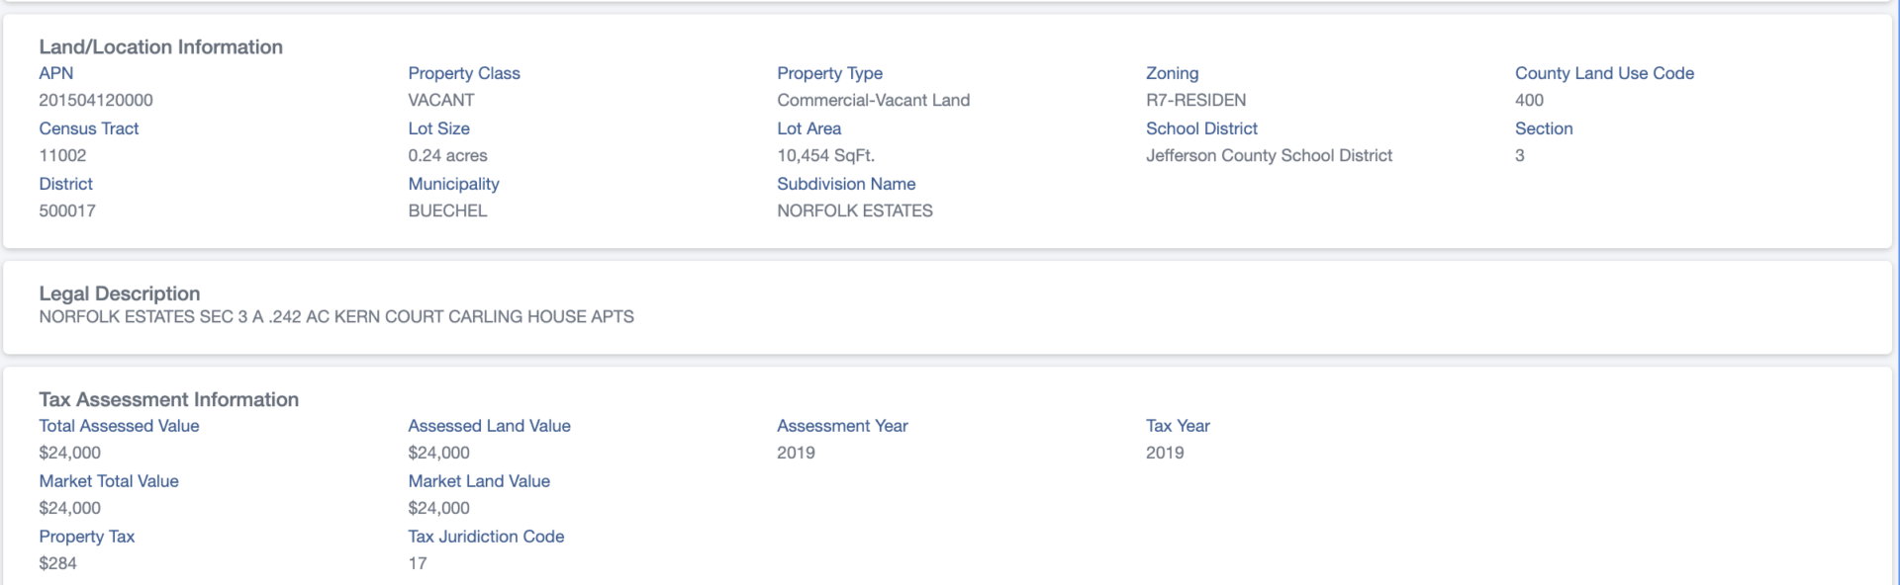
Task: Click the Property Tax amount $284
Action: tap(57, 563)
